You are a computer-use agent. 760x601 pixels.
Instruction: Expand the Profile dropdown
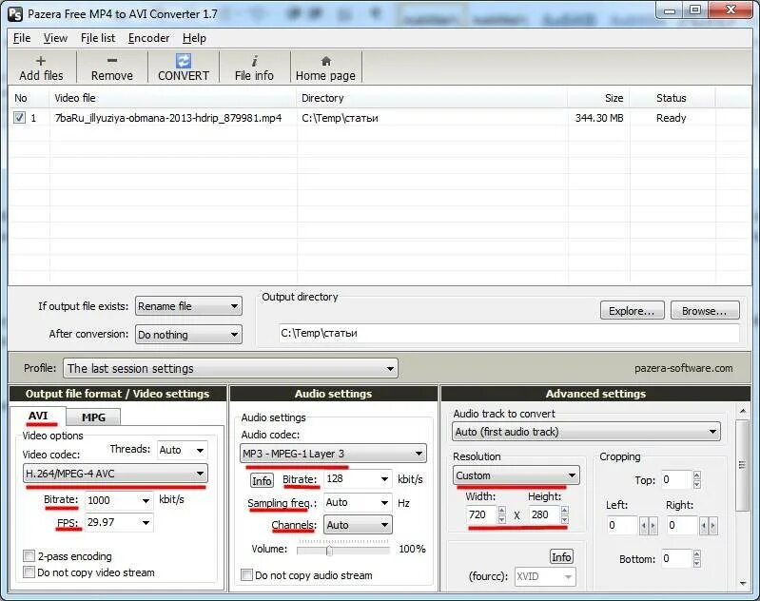[x=230, y=368]
